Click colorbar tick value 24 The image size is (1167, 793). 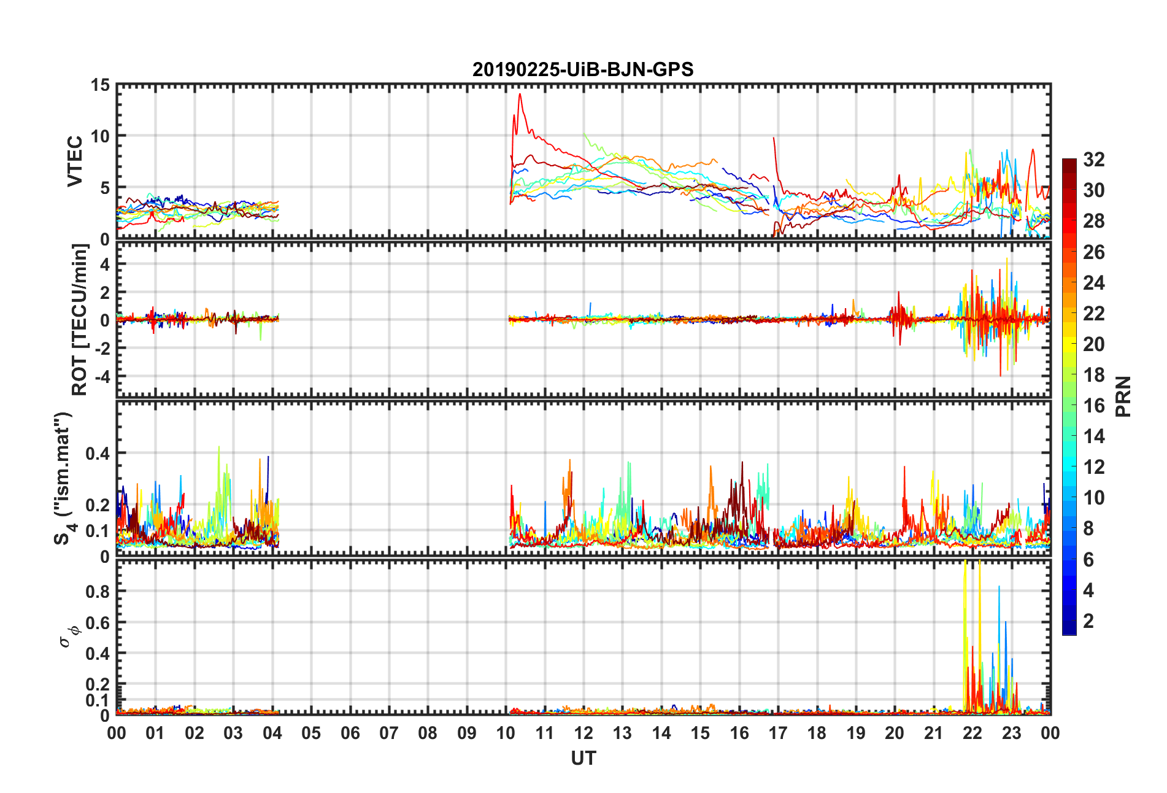(x=1094, y=283)
